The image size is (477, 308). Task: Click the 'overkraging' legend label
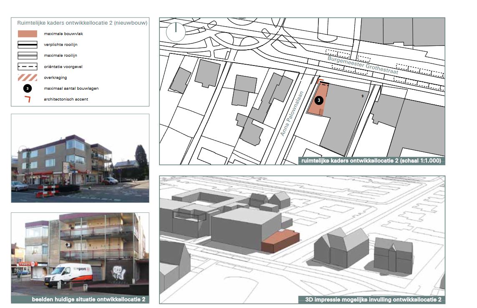point(56,78)
